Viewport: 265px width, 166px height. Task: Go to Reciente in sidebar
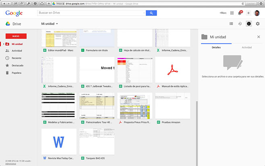coord(16,58)
